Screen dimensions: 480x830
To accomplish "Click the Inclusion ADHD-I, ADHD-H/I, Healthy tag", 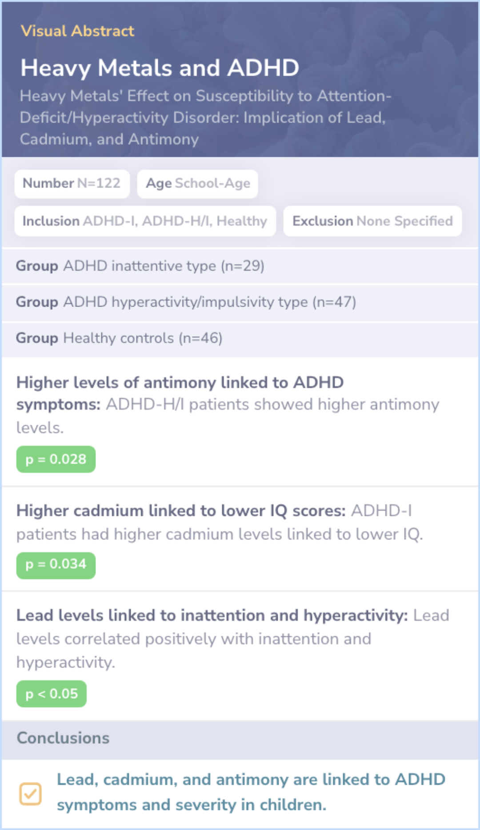I will 145,221.
